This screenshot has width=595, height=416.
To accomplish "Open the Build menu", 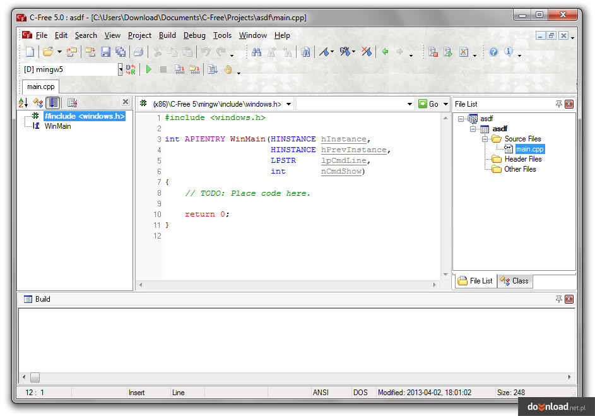I will point(167,35).
